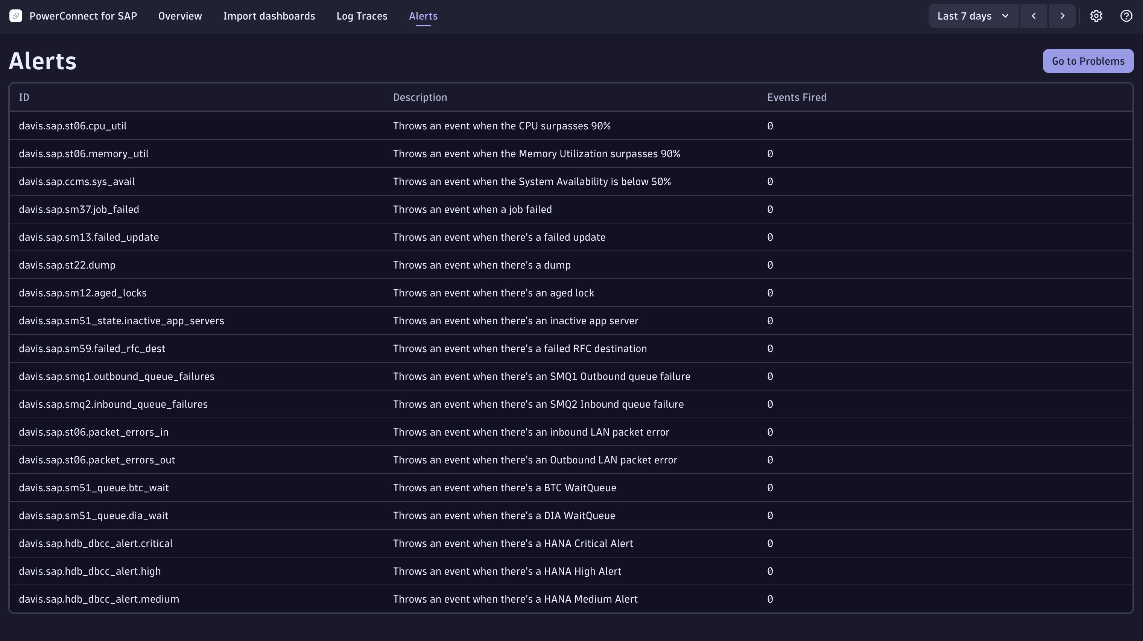Click the Go to Problems button

1088,61
